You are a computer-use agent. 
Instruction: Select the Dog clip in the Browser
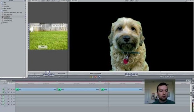(x=5, y=4)
